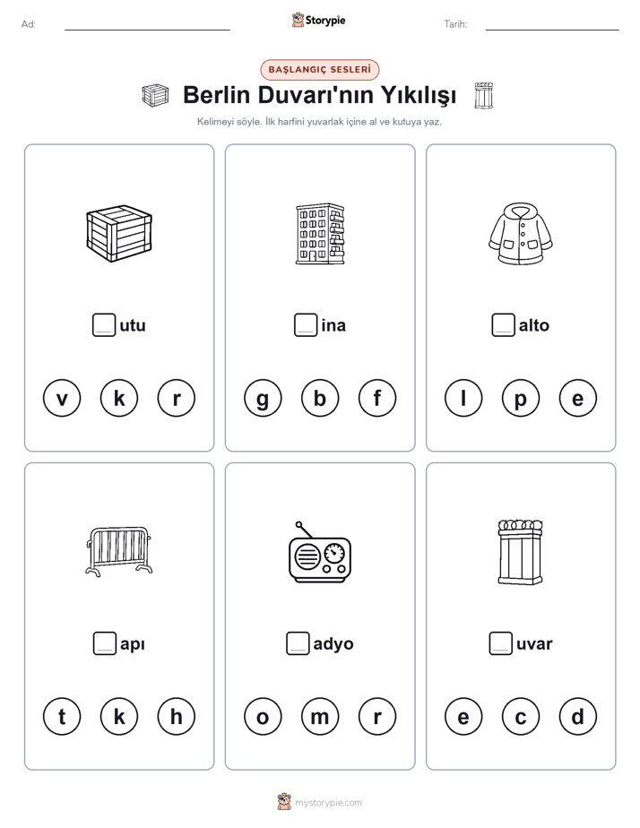Select the circled letter 'b' under 'ina'
Viewport: 640px width, 828px height.
pyautogui.click(x=320, y=398)
